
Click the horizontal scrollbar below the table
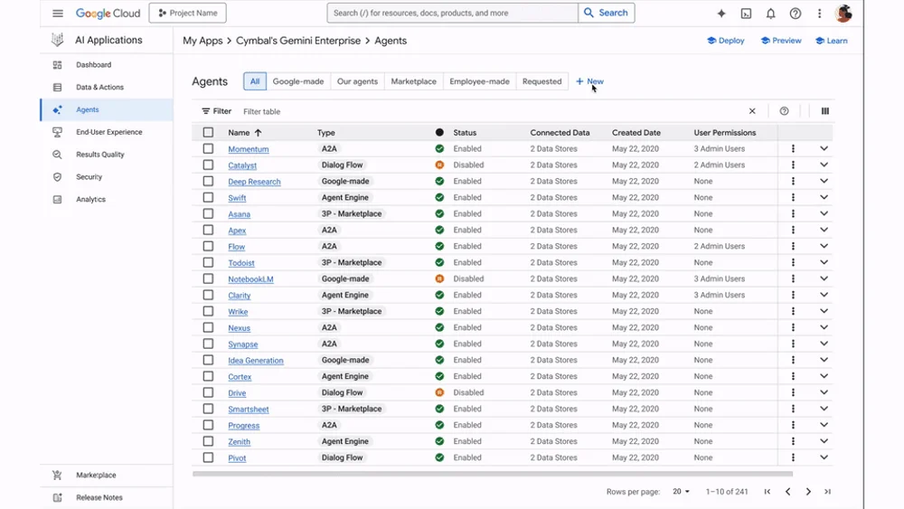493,474
